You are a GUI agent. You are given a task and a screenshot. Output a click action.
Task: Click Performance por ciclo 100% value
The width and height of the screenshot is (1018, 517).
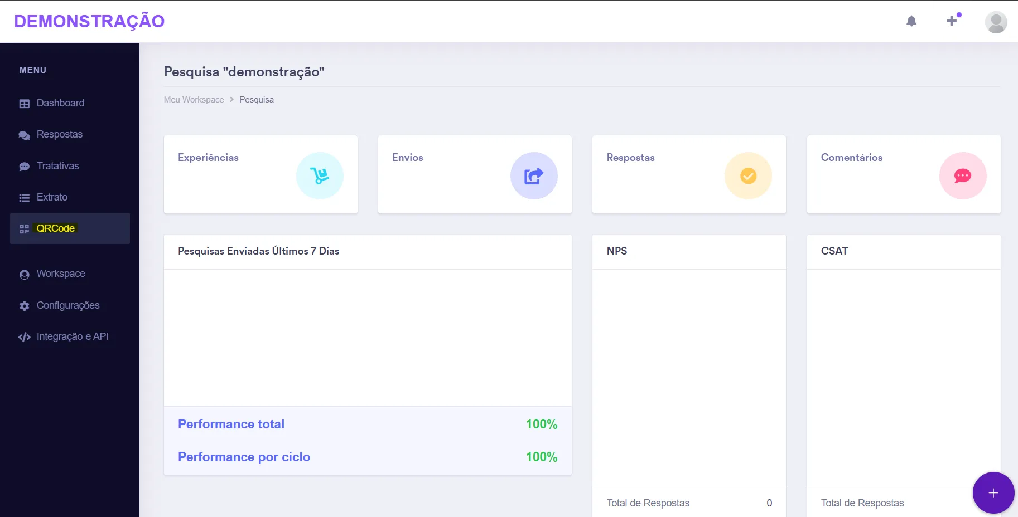tap(542, 457)
